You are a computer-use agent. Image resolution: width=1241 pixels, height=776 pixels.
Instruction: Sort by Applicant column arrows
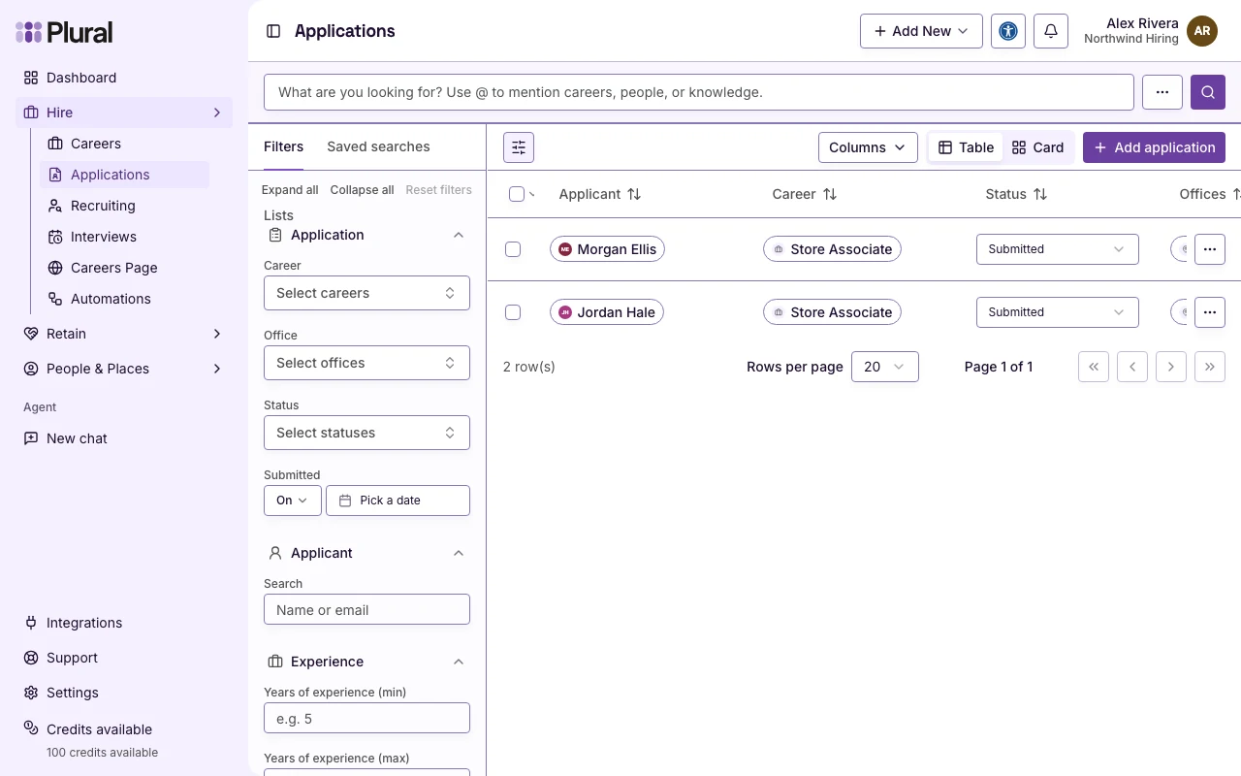pos(634,194)
